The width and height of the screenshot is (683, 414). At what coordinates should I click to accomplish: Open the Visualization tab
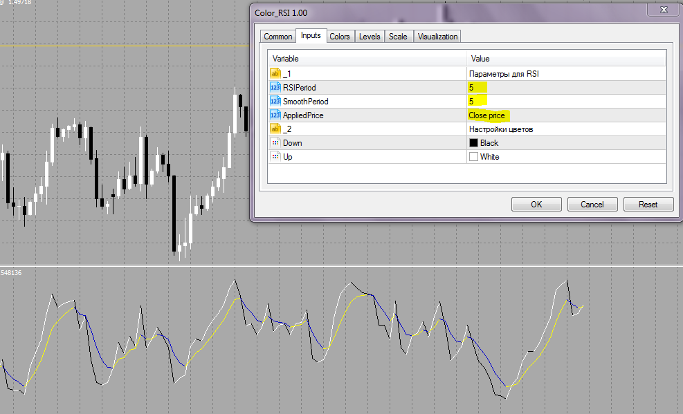[437, 36]
